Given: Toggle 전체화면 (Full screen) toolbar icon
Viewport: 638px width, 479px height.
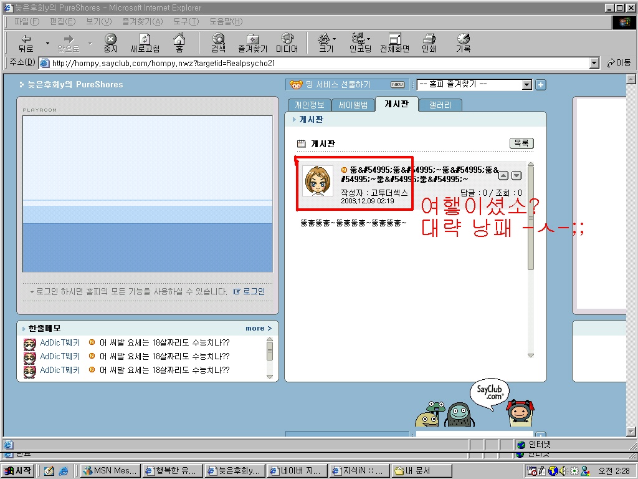Looking at the screenshot, I should pos(394,42).
